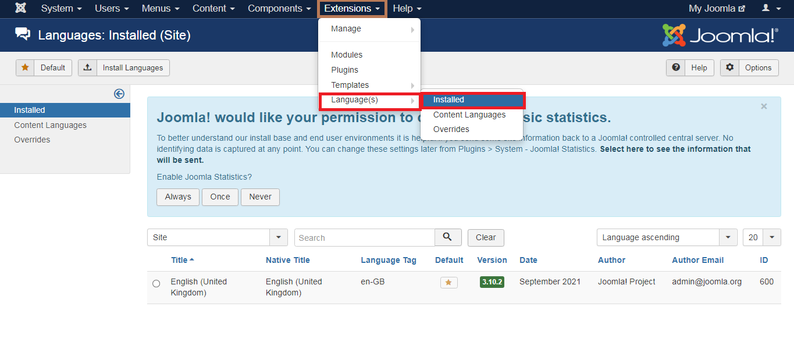Open the Help toolbar button
Screen dimensions: 794x360
[x=690, y=67]
